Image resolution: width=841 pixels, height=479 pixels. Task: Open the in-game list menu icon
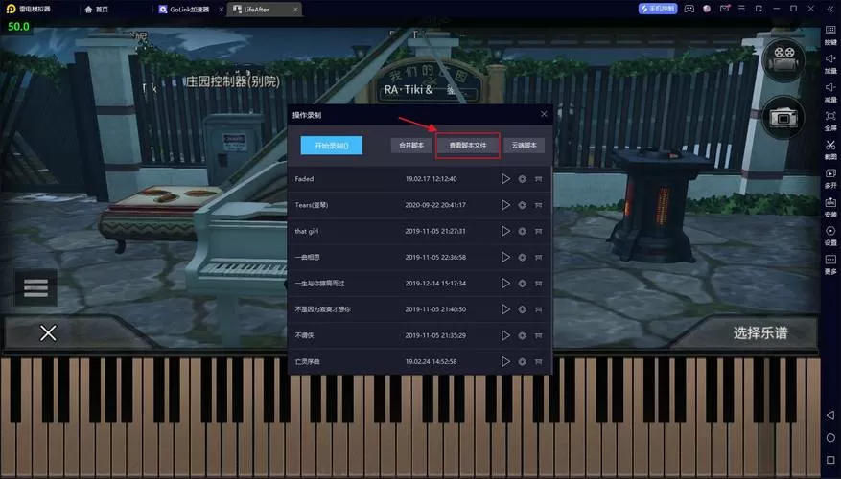[35, 287]
